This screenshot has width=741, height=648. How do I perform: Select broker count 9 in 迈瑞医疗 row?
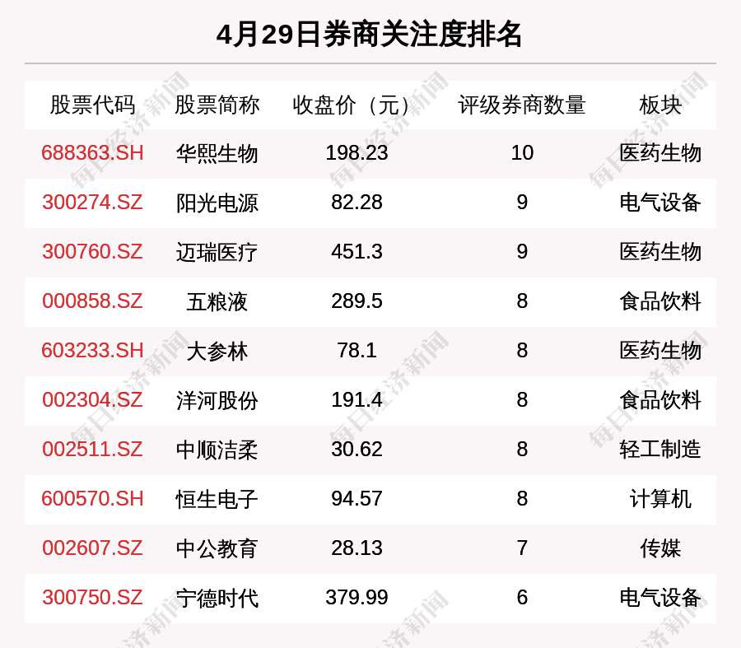(x=522, y=251)
